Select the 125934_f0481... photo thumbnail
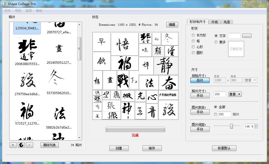 click(27, 28)
